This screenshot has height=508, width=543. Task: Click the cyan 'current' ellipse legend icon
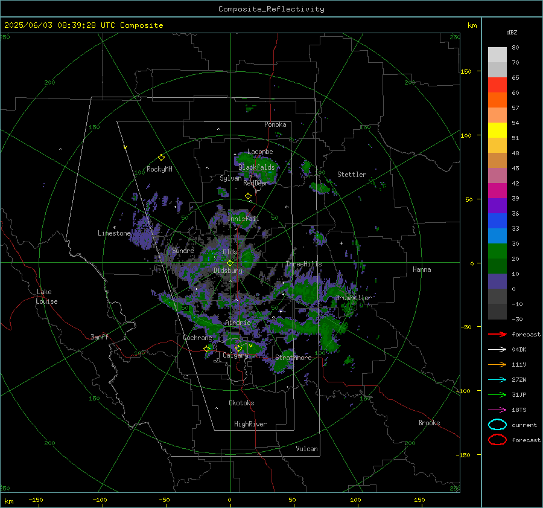pyautogui.click(x=497, y=425)
